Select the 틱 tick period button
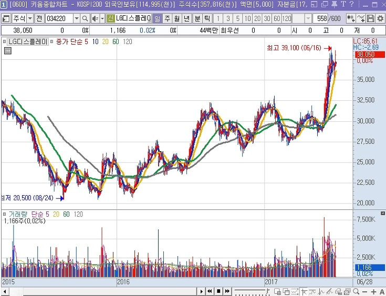Viewport: 386px width, 296px height. click(207, 18)
